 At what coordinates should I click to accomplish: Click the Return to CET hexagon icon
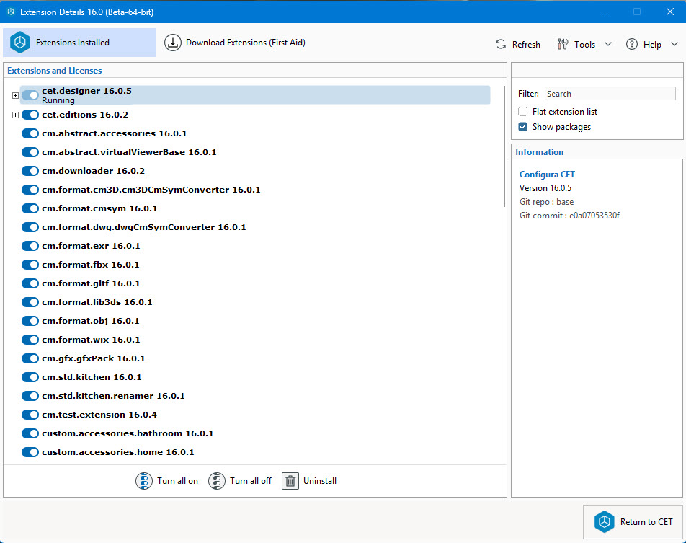[x=604, y=522]
